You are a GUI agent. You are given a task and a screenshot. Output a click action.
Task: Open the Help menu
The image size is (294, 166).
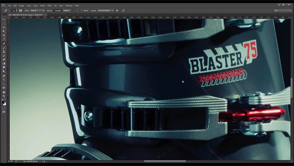click(77, 6)
